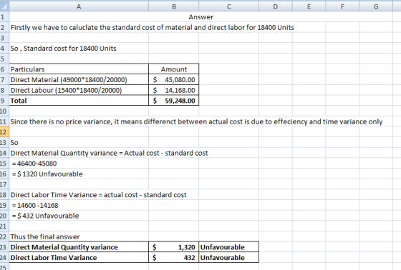Screen dimensions: 401x270
Task: Click the 'Particulars' header cell
Action: 79,69
